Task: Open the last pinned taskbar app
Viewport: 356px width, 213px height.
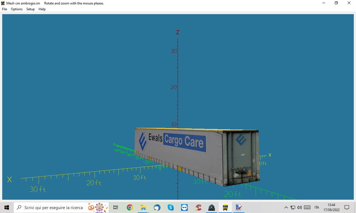Action: pos(239,207)
